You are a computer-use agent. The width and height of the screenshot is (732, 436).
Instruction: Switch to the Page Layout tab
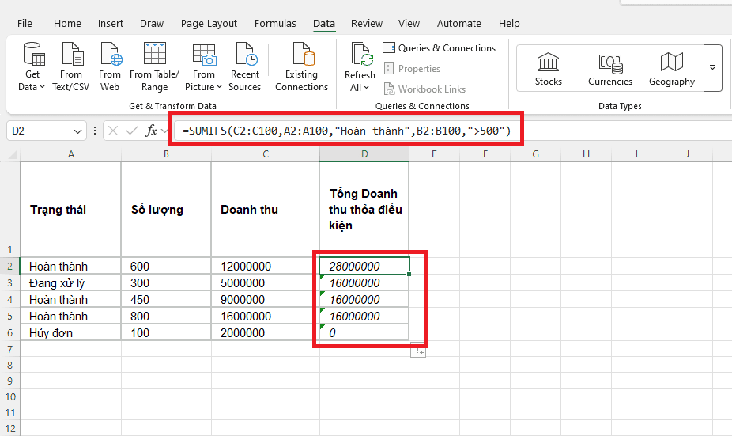click(209, 24)
